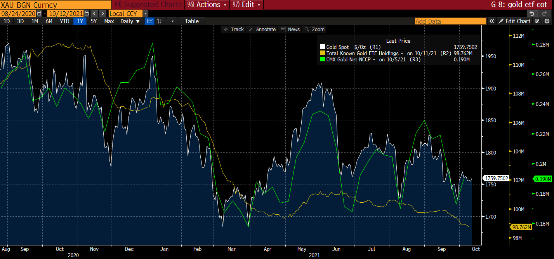Click the undo arrow icon
The image size is (554, 259).
[x=532, y=14]
